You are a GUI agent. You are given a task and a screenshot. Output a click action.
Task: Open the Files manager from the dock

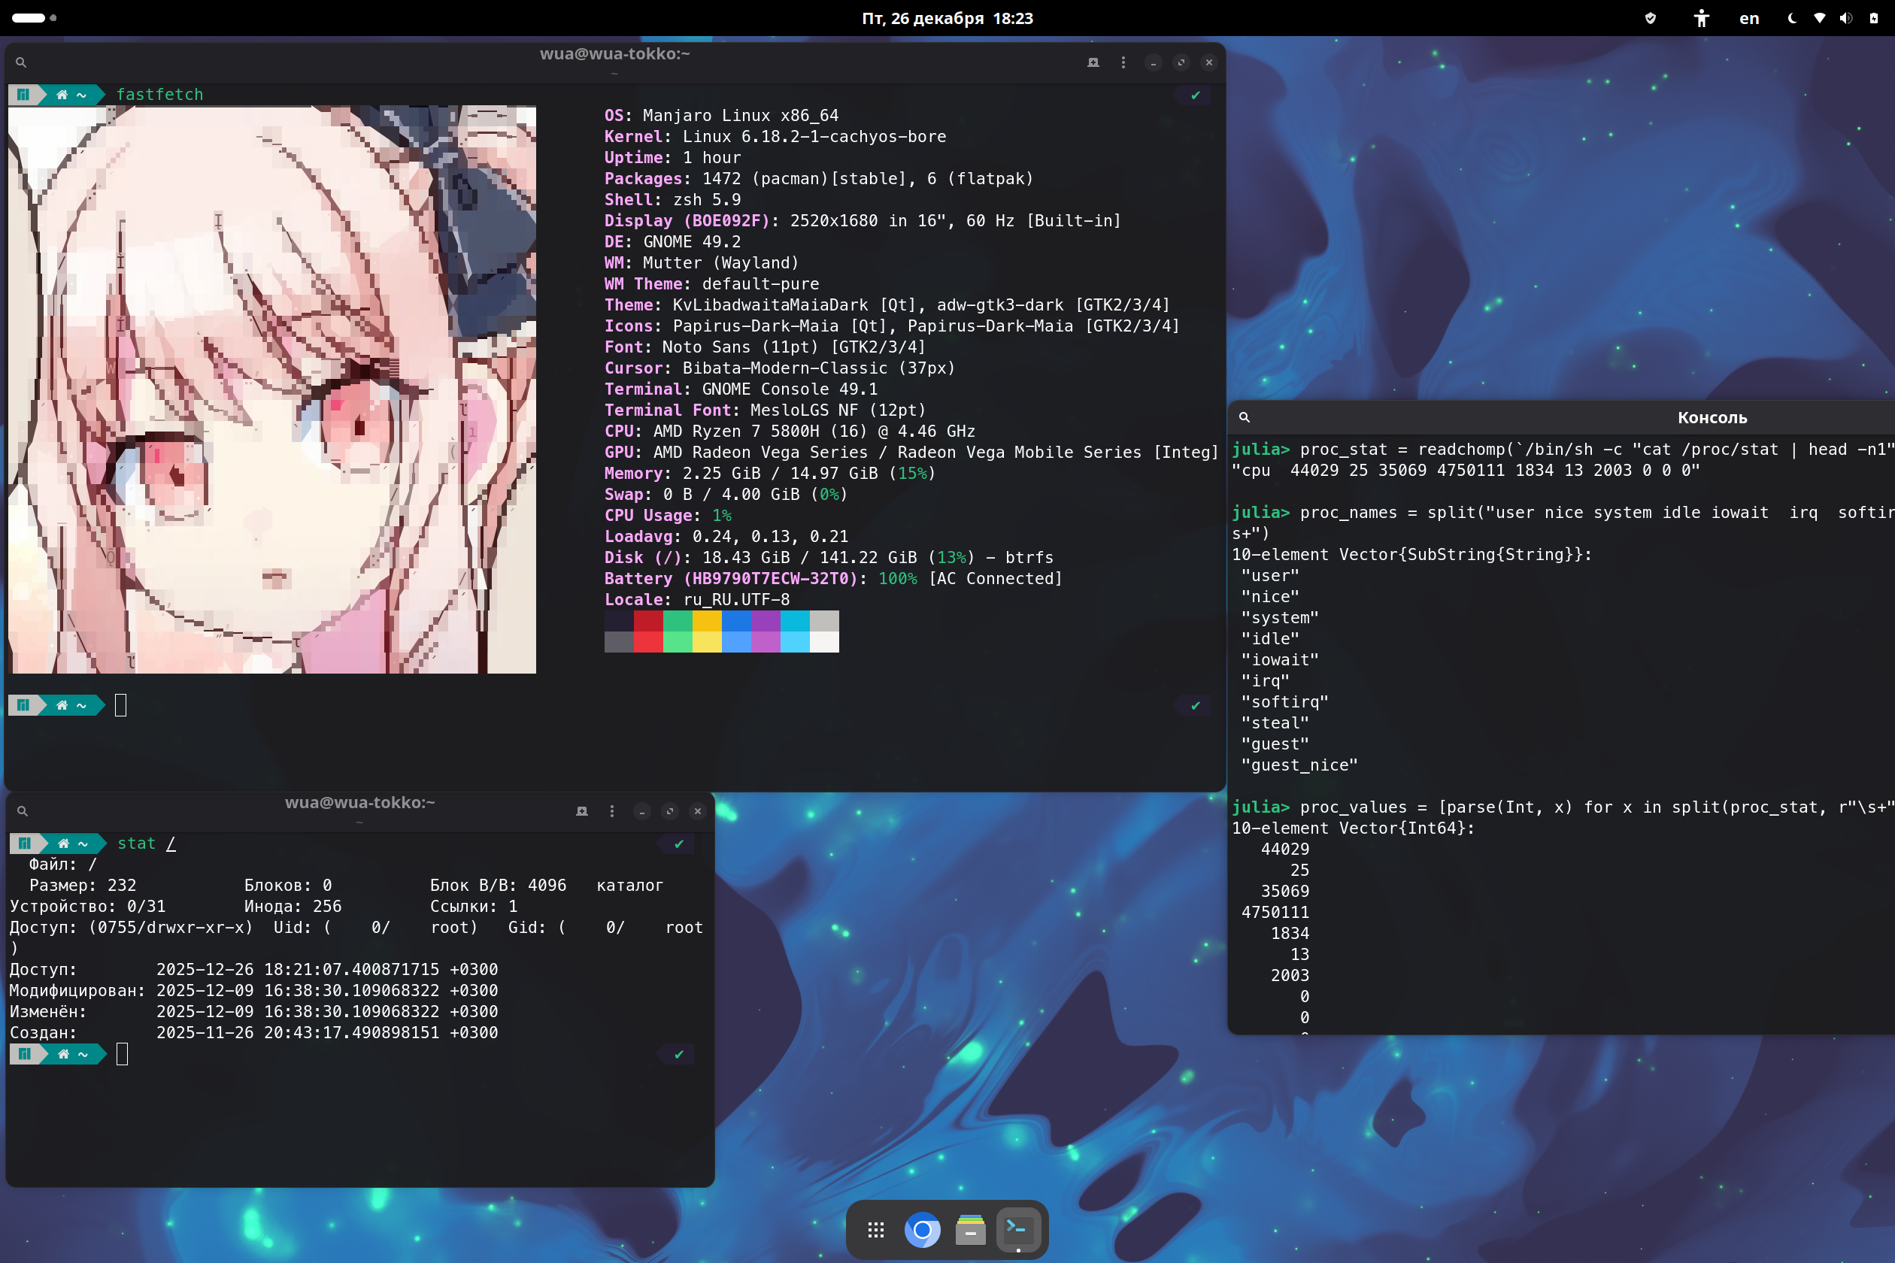970,1230
